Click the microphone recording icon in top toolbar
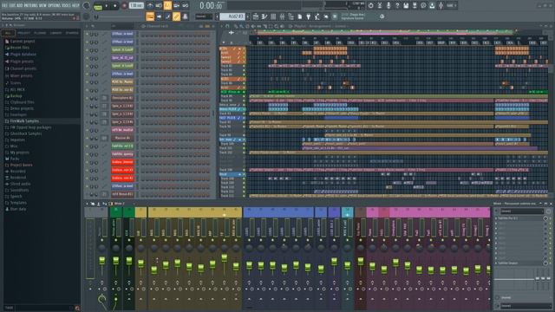This screenshot has width=555, height=312. click(388, 6)
